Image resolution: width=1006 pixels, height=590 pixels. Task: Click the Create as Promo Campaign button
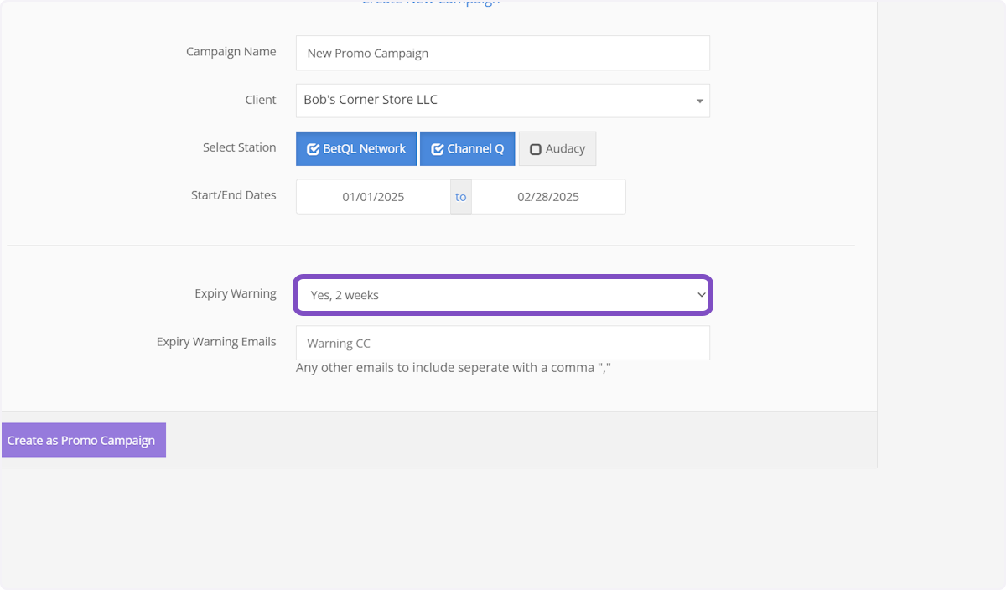pos(83,440)
